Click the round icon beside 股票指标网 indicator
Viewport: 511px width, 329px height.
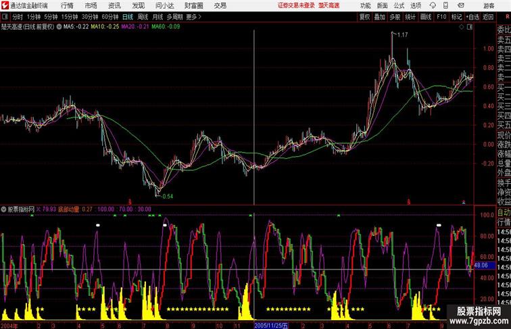pos(3,209)
